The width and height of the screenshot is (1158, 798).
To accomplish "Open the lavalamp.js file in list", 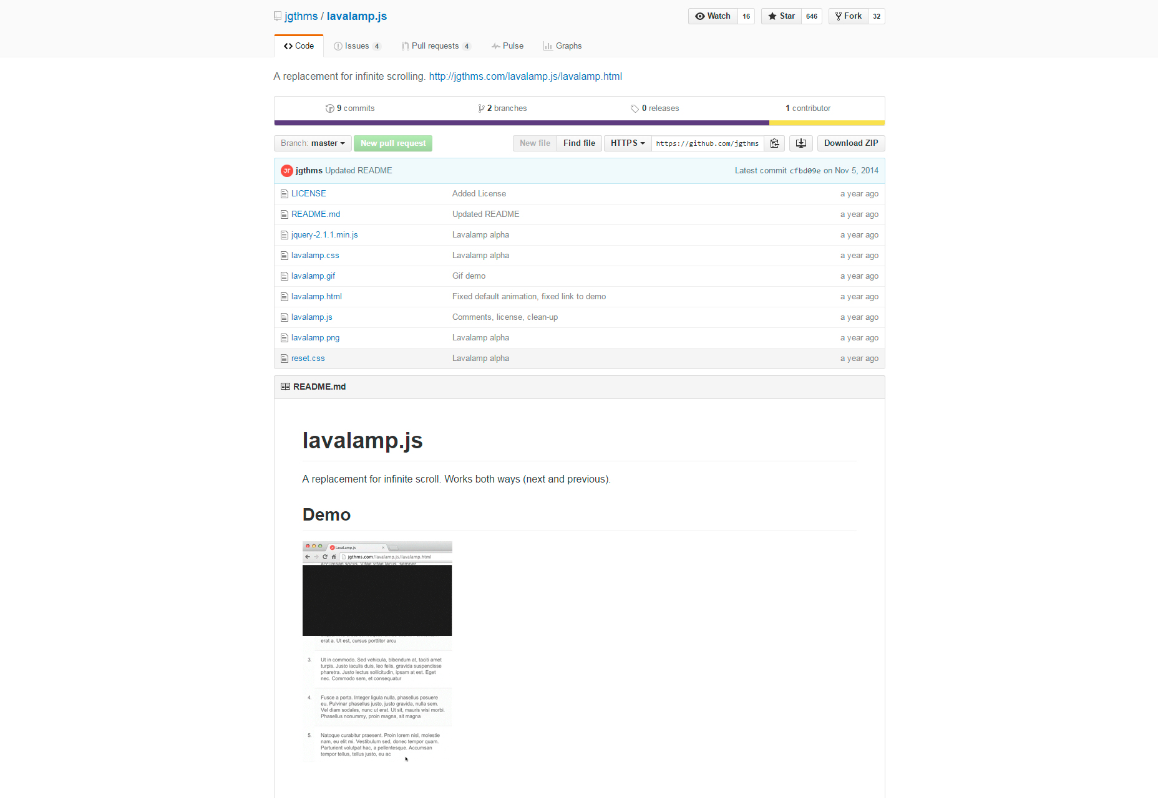I will (312, 317).
